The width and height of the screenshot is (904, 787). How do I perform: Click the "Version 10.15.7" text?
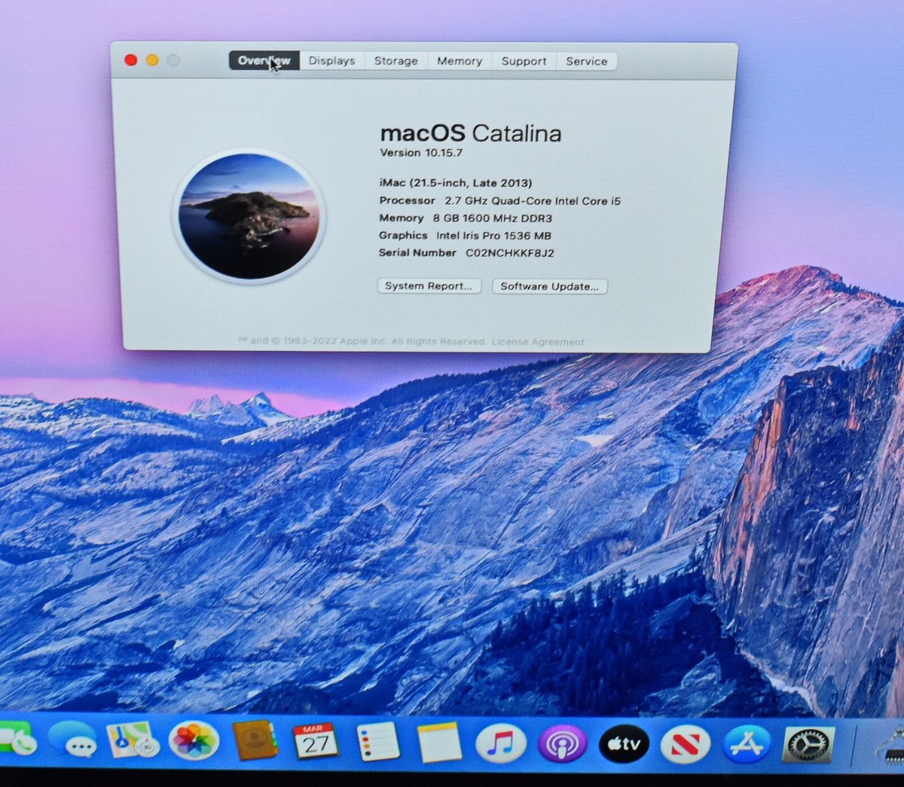tap(421, 153)
